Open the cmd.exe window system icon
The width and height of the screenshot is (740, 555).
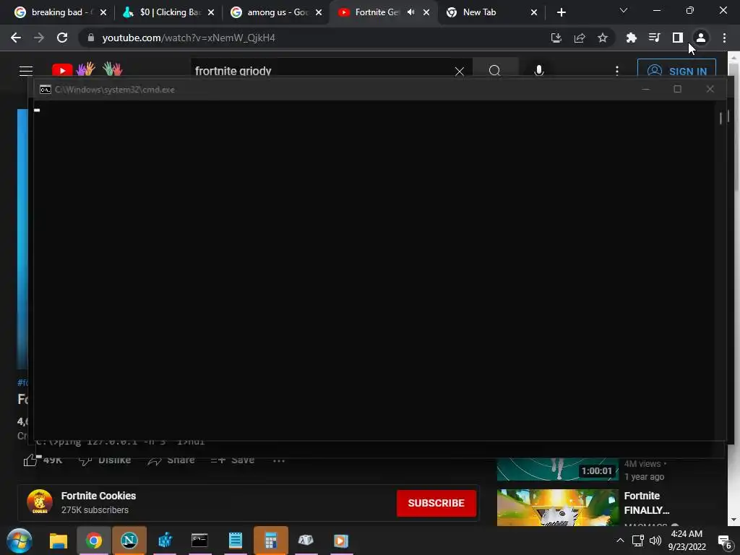(46, 90)
